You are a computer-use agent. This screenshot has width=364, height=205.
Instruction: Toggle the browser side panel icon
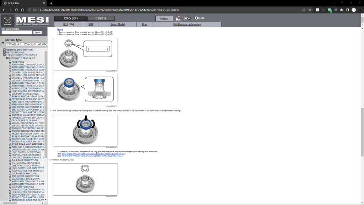[x=347, y=10]
